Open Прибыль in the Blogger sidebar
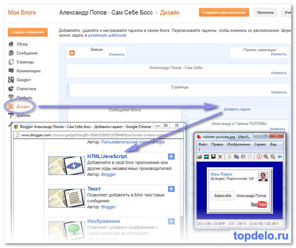 tap(20, 97)
